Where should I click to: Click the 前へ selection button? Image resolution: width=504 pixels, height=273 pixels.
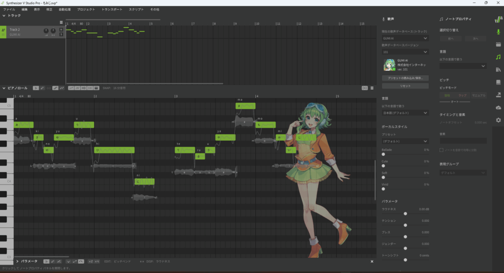pyautogui.click(x=451, y=38)
